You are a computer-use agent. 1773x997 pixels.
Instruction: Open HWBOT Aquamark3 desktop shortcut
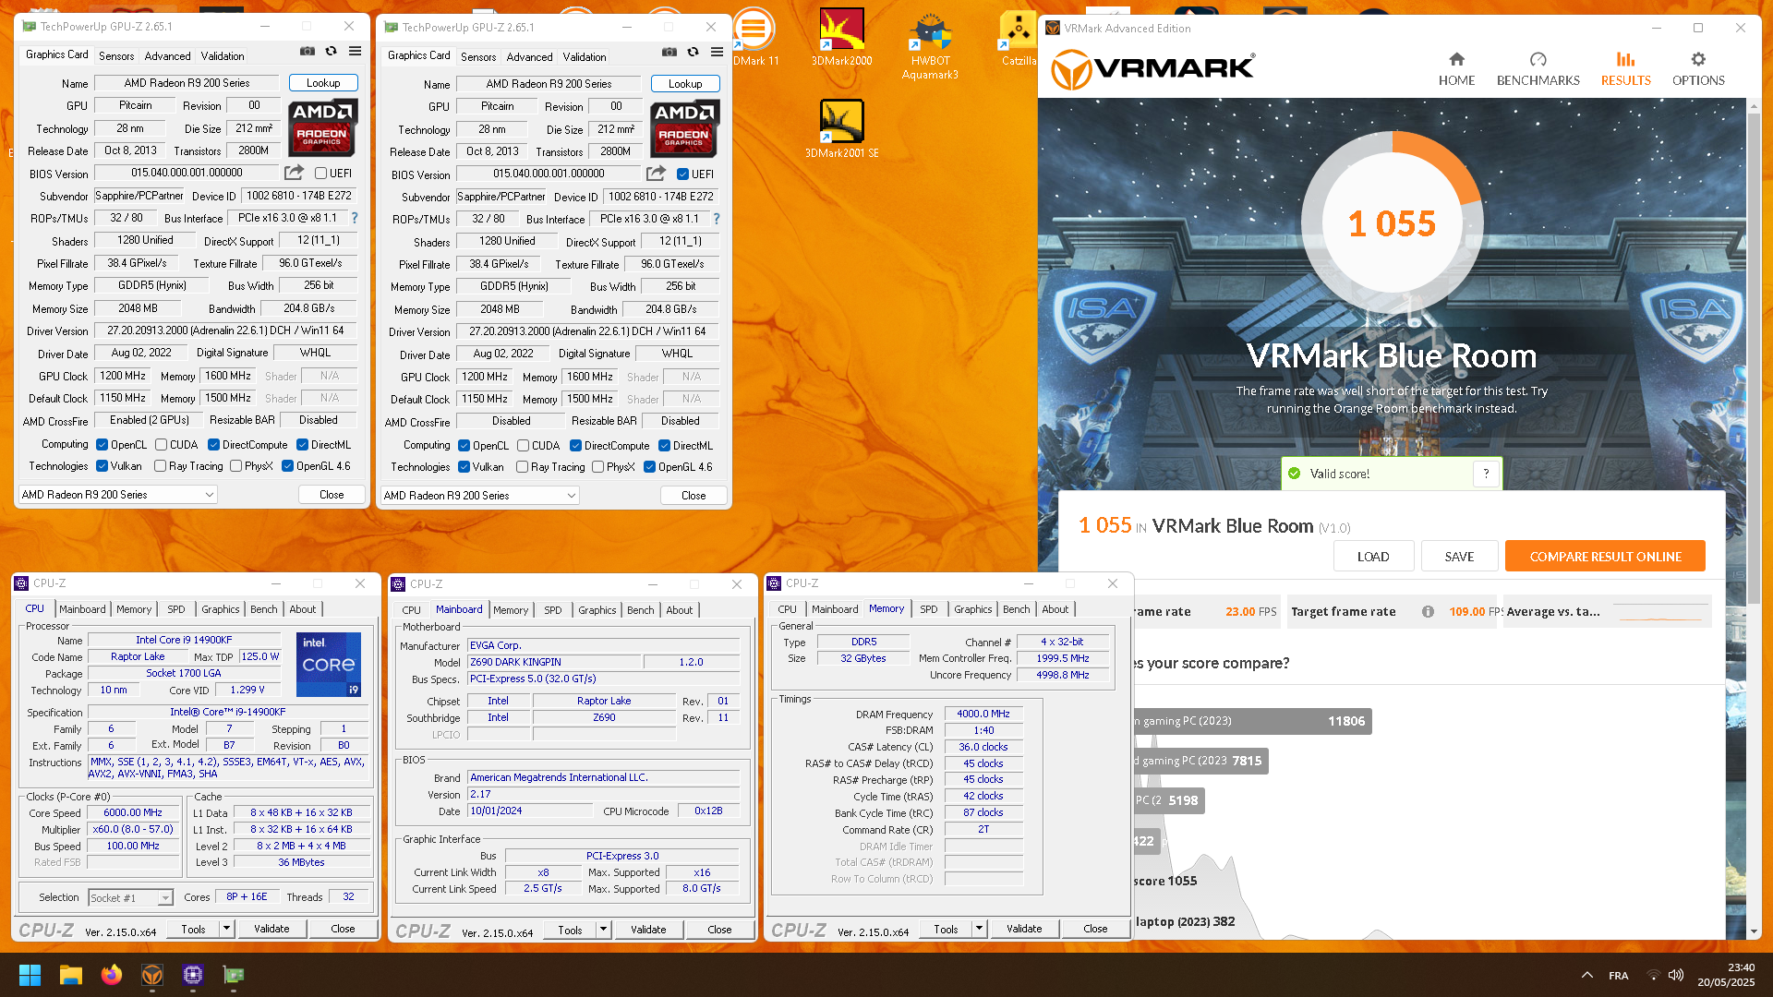point(930,46)
